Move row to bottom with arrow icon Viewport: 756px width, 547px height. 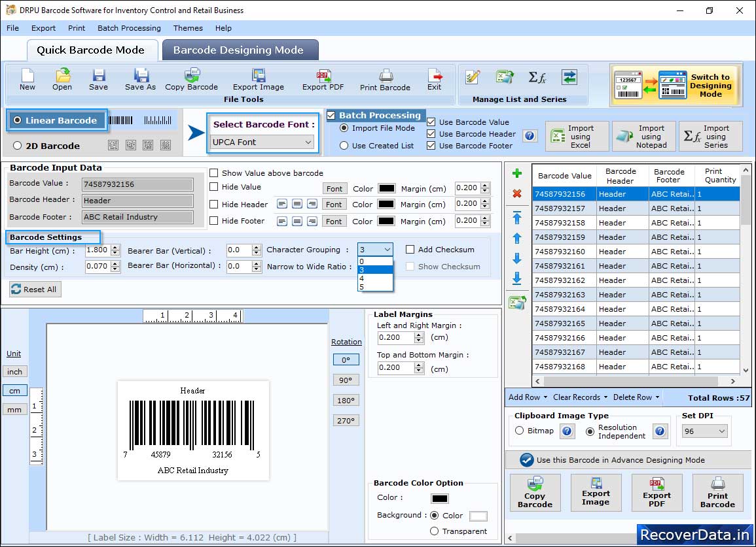[517, 278]
